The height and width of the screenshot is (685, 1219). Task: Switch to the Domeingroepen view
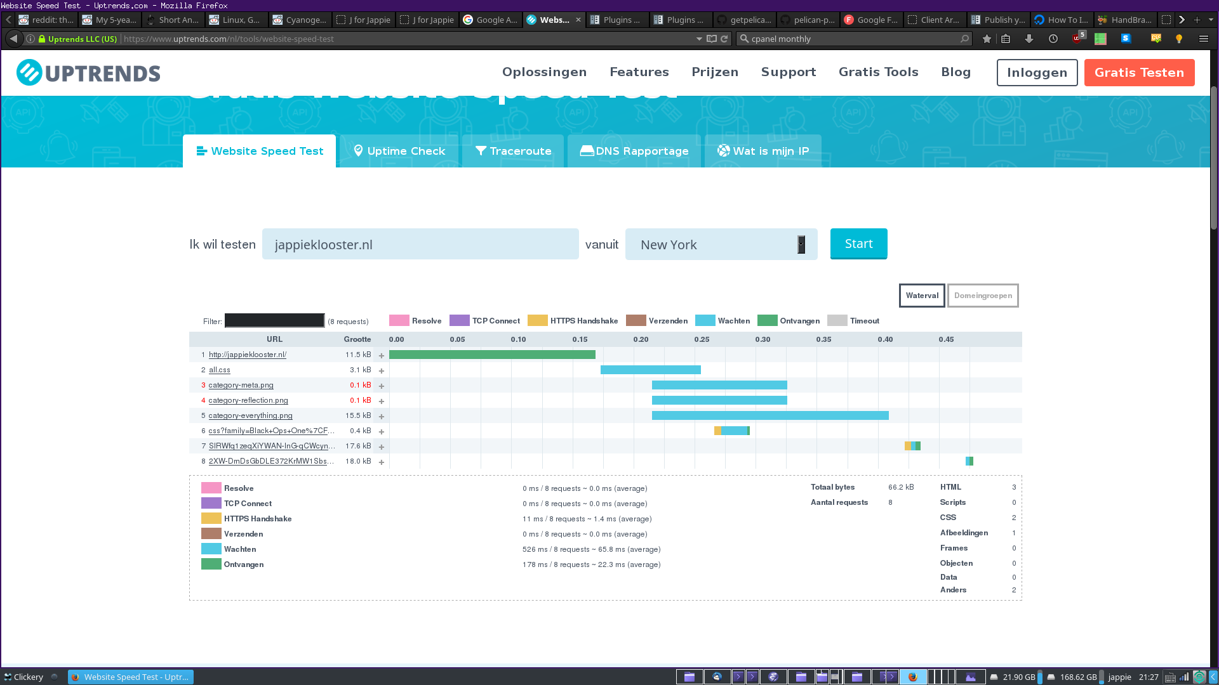[983, 296]
